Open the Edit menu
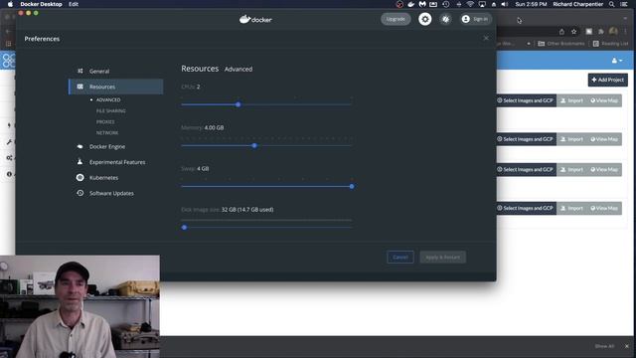Viewport: 636px width, 358px height. [x=74, y=4]
